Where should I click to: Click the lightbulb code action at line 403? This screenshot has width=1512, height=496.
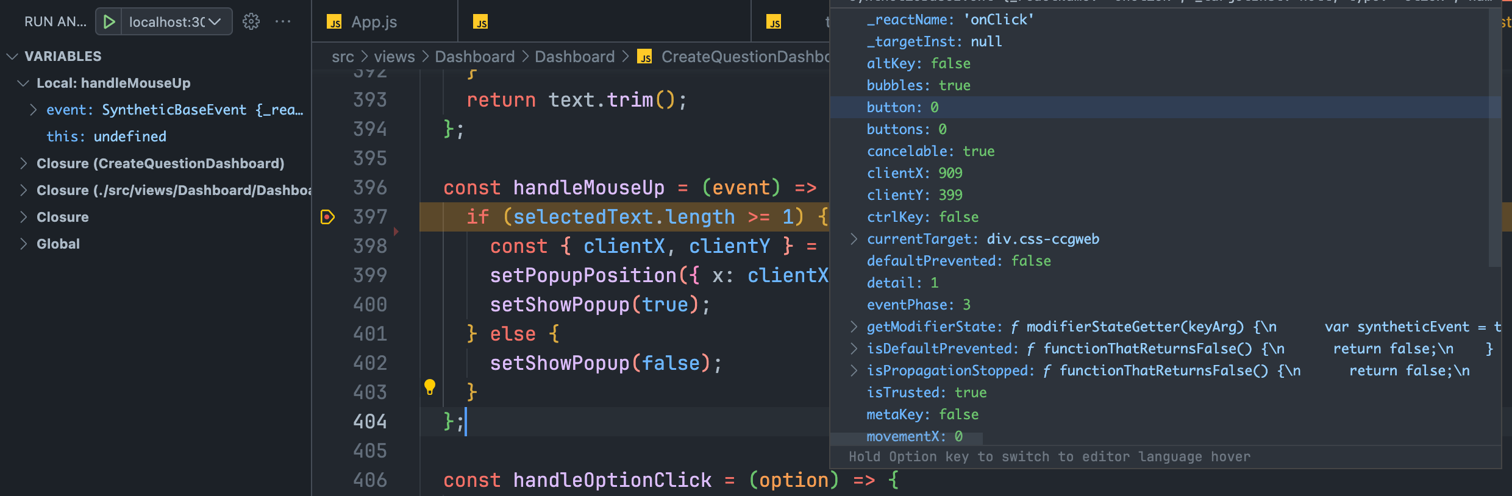tap(430, 386)
